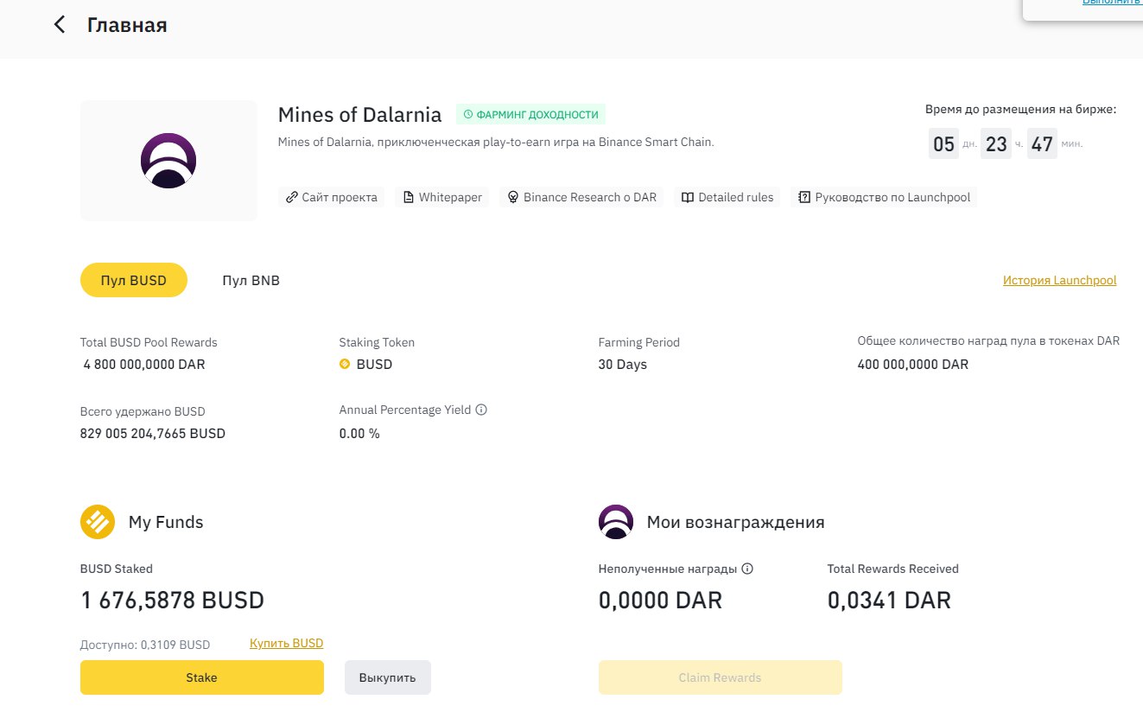Screen dimensions: 1143x712
Task: Open the Сайт проекта link
Action: click(332, 197)
